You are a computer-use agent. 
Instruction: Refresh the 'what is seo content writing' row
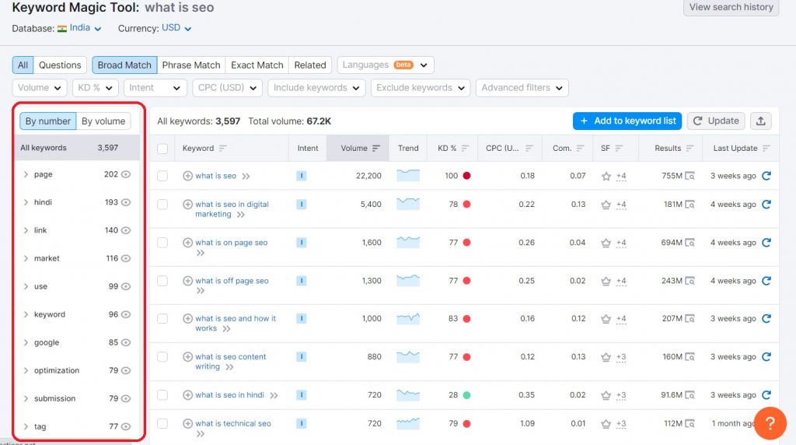tap(766, 356)
